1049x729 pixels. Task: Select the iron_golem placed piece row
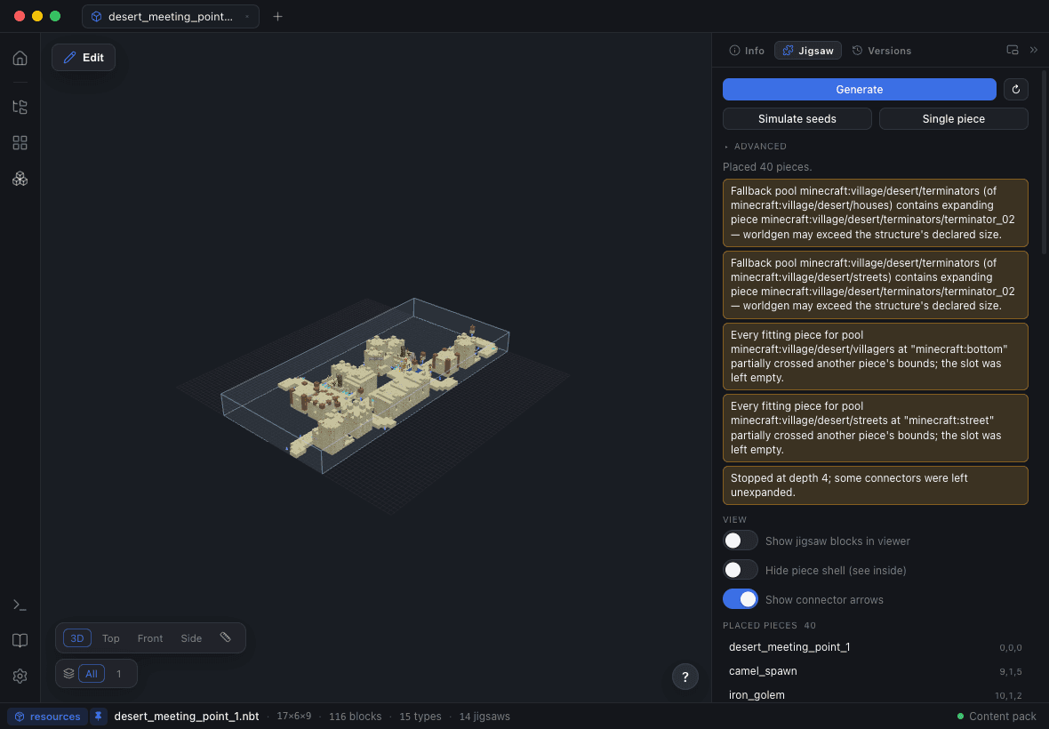(x=875, y=695)
